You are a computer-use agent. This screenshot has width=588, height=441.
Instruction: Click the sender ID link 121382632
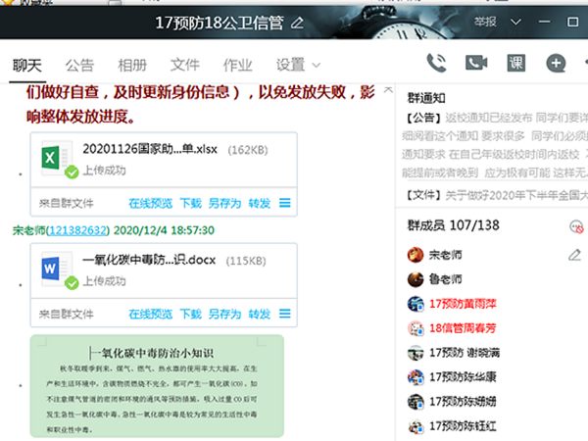79,230
